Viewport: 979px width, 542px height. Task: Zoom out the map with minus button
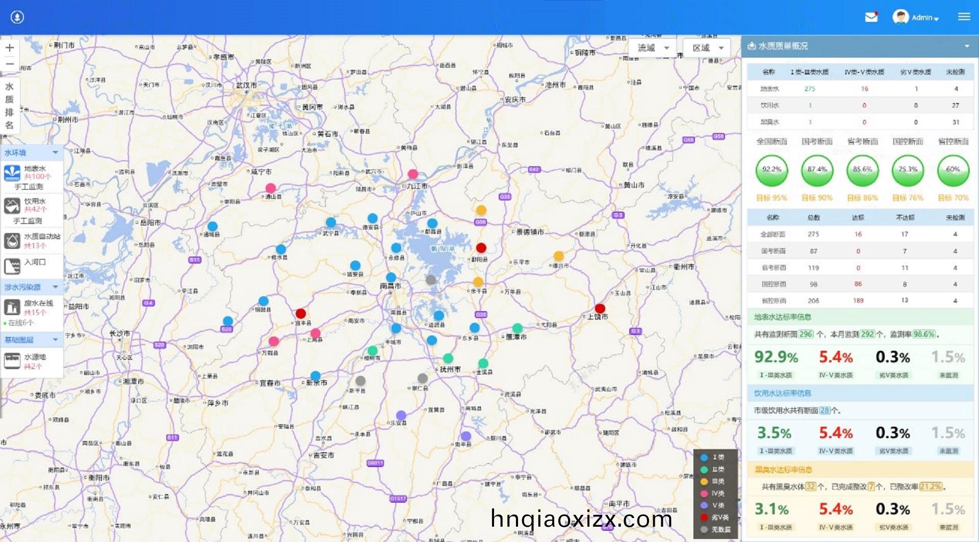(x=10, y=64)
